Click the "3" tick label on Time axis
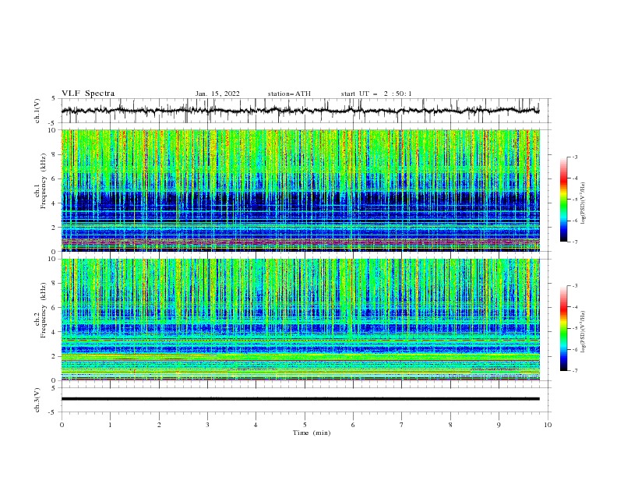This screenshot has height=477, width=617. pyautogui.click(x=207, y=425)
